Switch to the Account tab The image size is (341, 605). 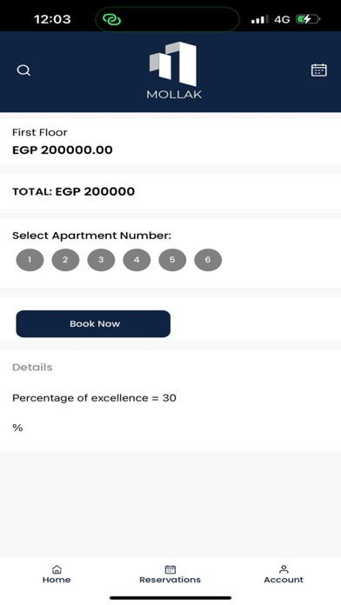pos(284,574)
